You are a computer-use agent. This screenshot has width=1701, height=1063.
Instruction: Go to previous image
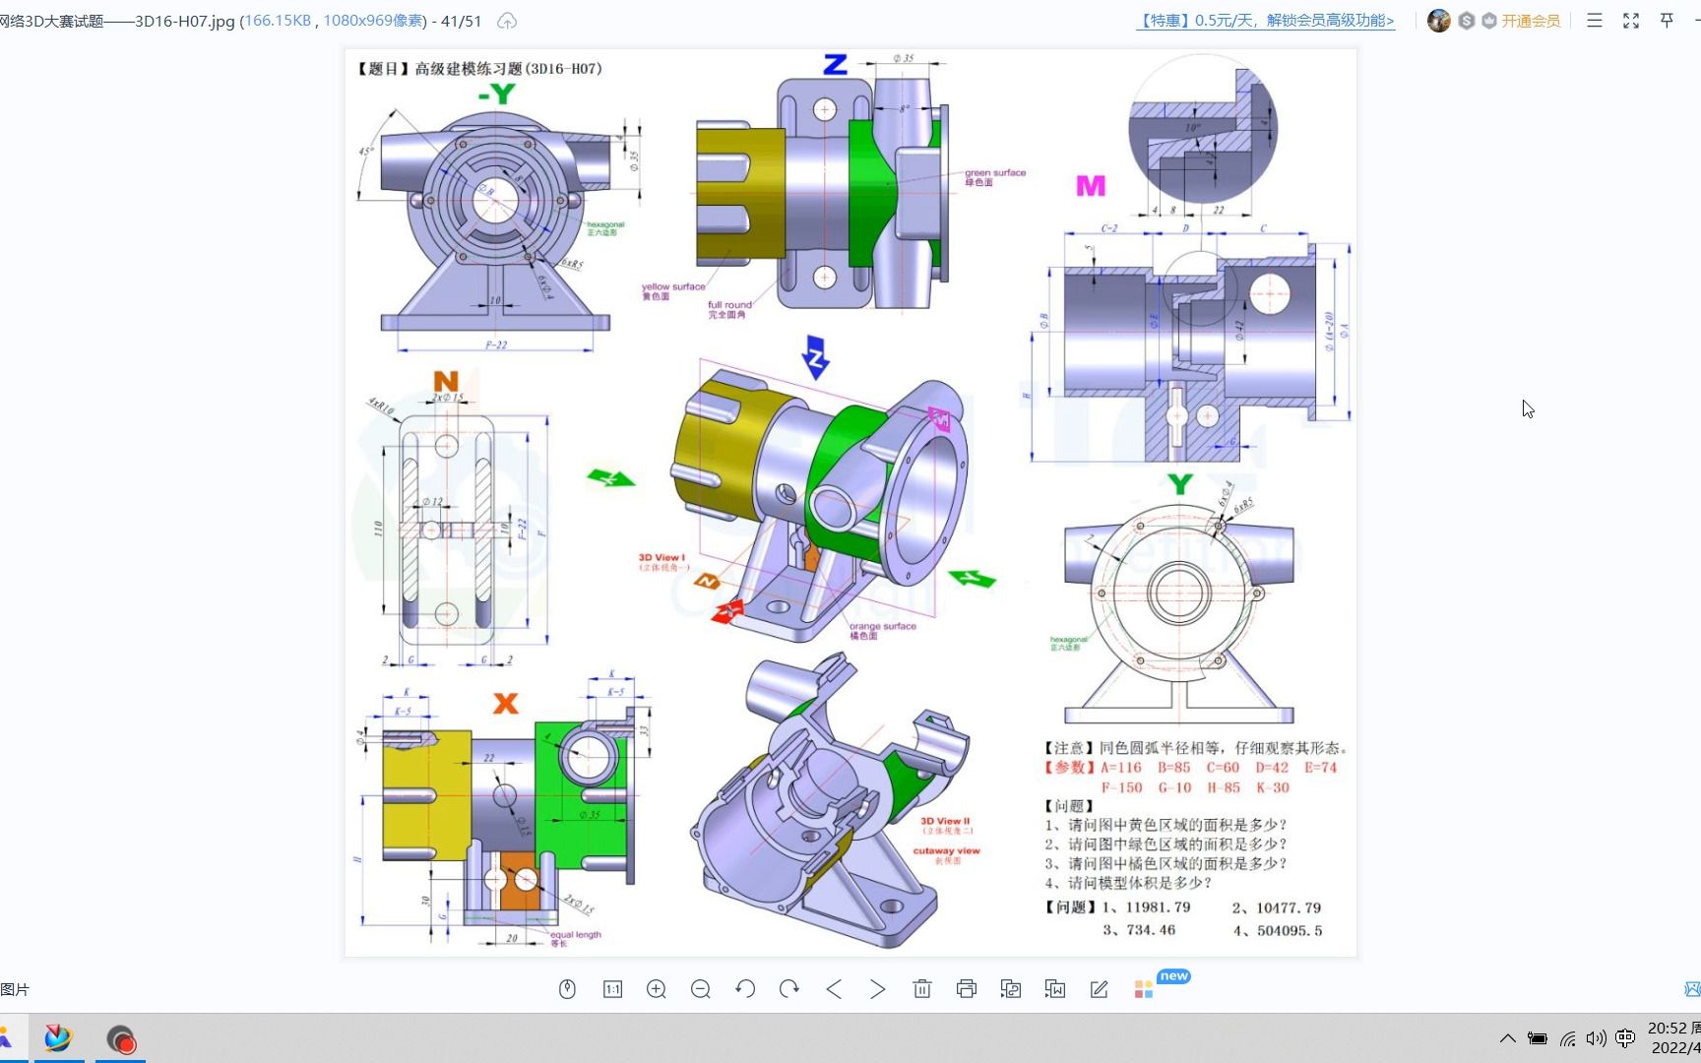click(834, 989)
